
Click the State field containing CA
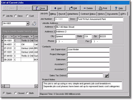88,36
